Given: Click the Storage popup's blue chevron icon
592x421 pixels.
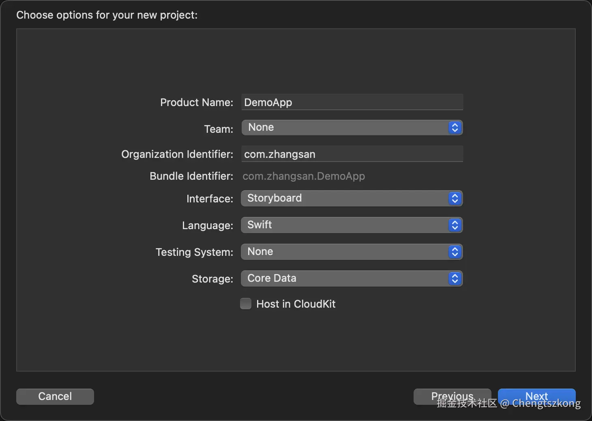Looking at the screenshot, I should (455, 279).
